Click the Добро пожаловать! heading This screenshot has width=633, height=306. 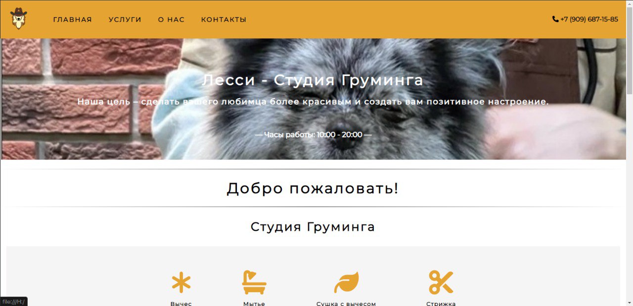click(313, 188)
